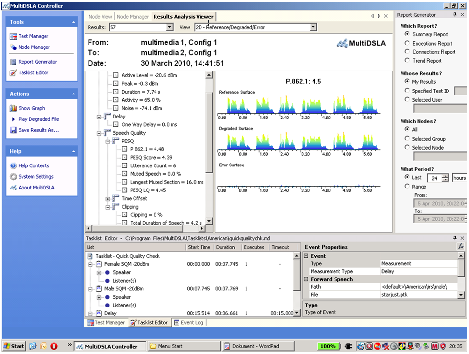Viewport: 469px width, 354px height.
Task: Click the Show Graph action icon
Action: [x=14, y=108]
